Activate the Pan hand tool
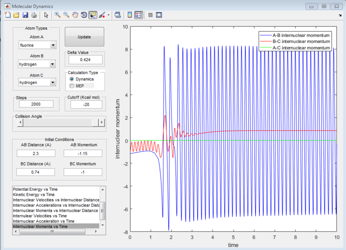This screenshot has height=250, width=346. coord(75,15)
